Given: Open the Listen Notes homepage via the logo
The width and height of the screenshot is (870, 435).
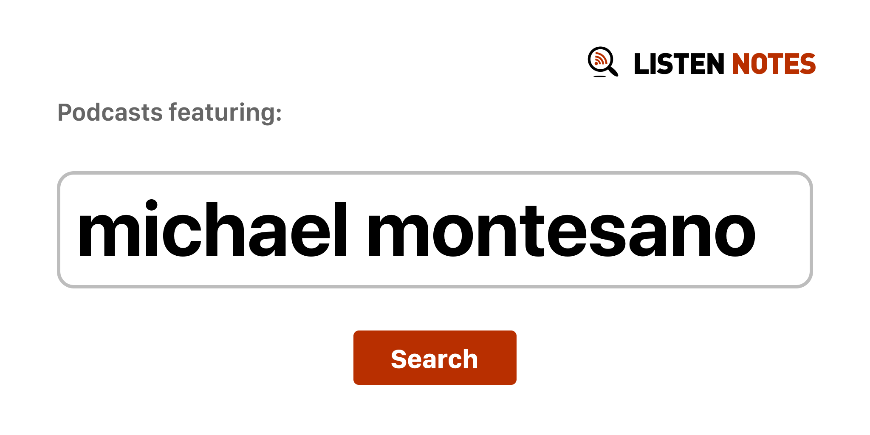Looking at the screenshot, I should [x=701, y=62].
